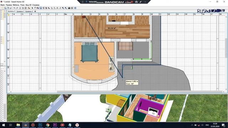Image resolution: width=228 pixels, height=128 pixels.
Task: Click the Create video icon
Action: tap(72, 8)
